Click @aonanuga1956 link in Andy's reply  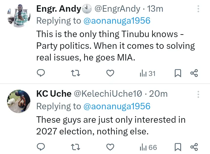click(x=117, y=21)
